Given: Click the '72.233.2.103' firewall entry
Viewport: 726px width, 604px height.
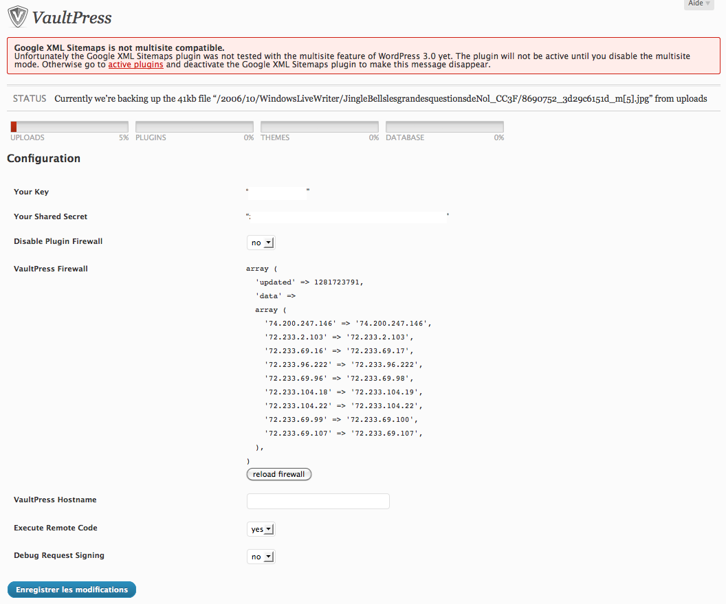Looking at the screenshot, I should tap(339, 337).
